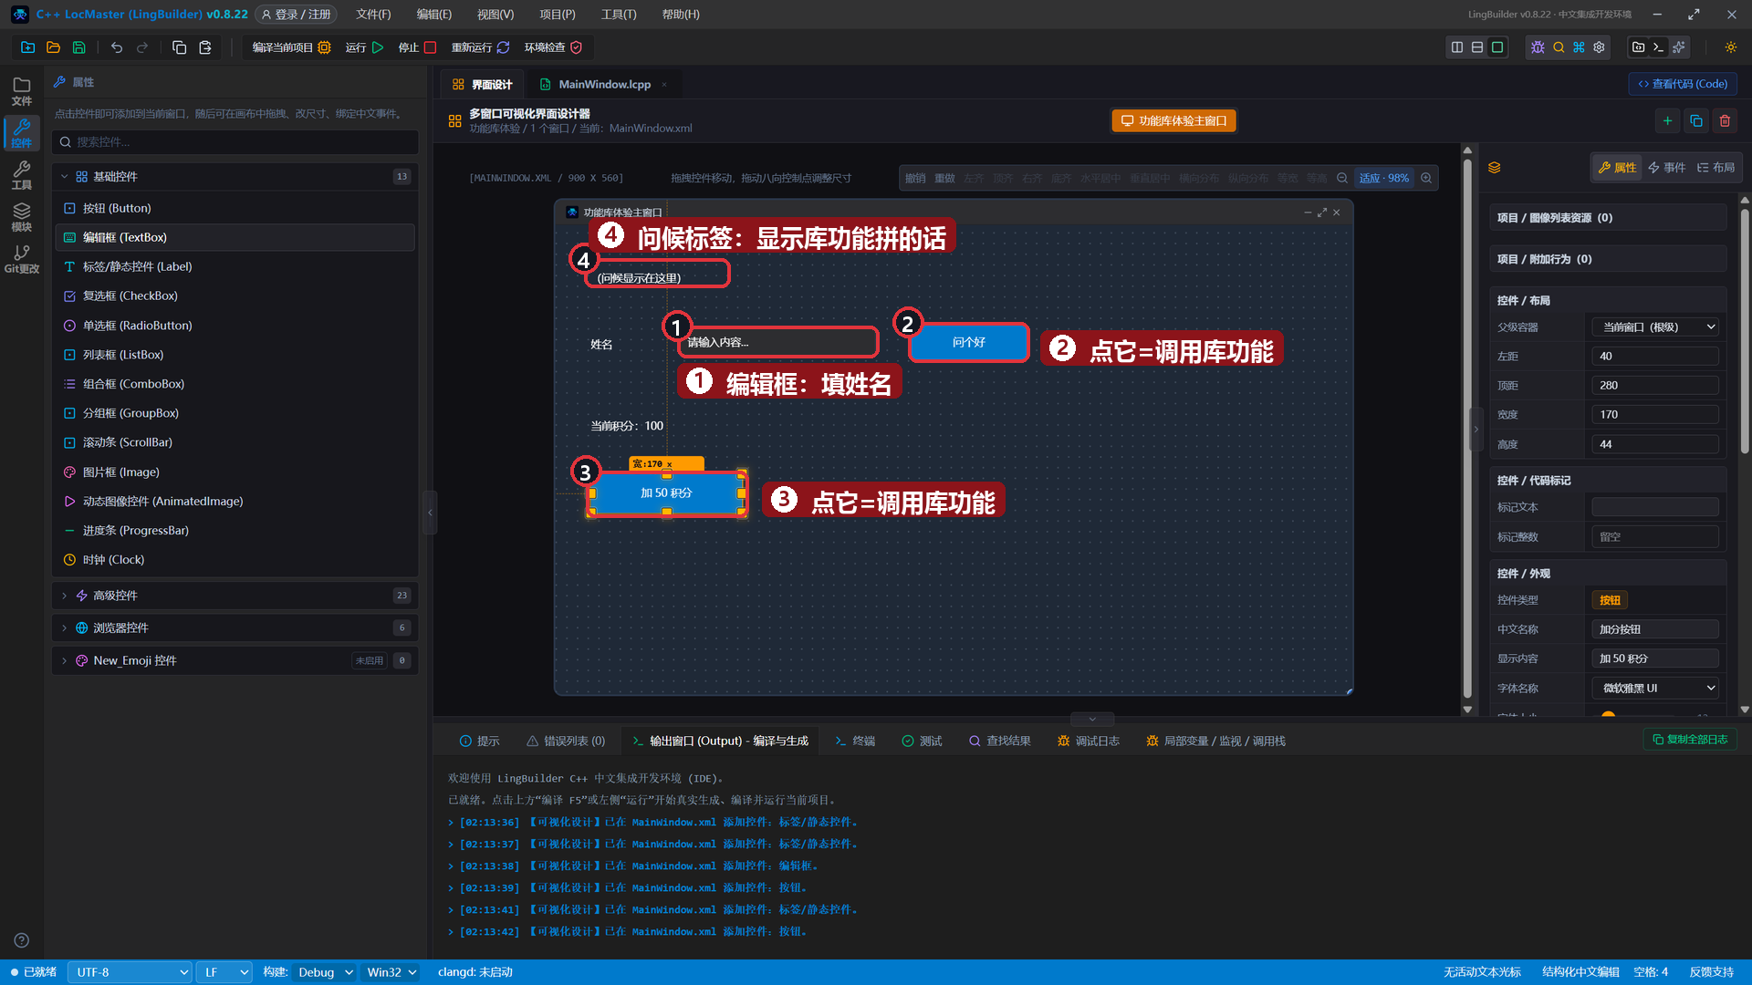Open the debug bug icon

coord(1538,47)
